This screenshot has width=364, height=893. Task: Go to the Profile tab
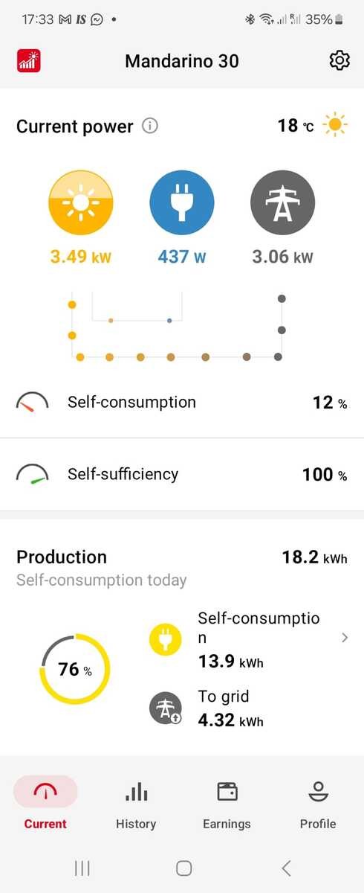318,804
